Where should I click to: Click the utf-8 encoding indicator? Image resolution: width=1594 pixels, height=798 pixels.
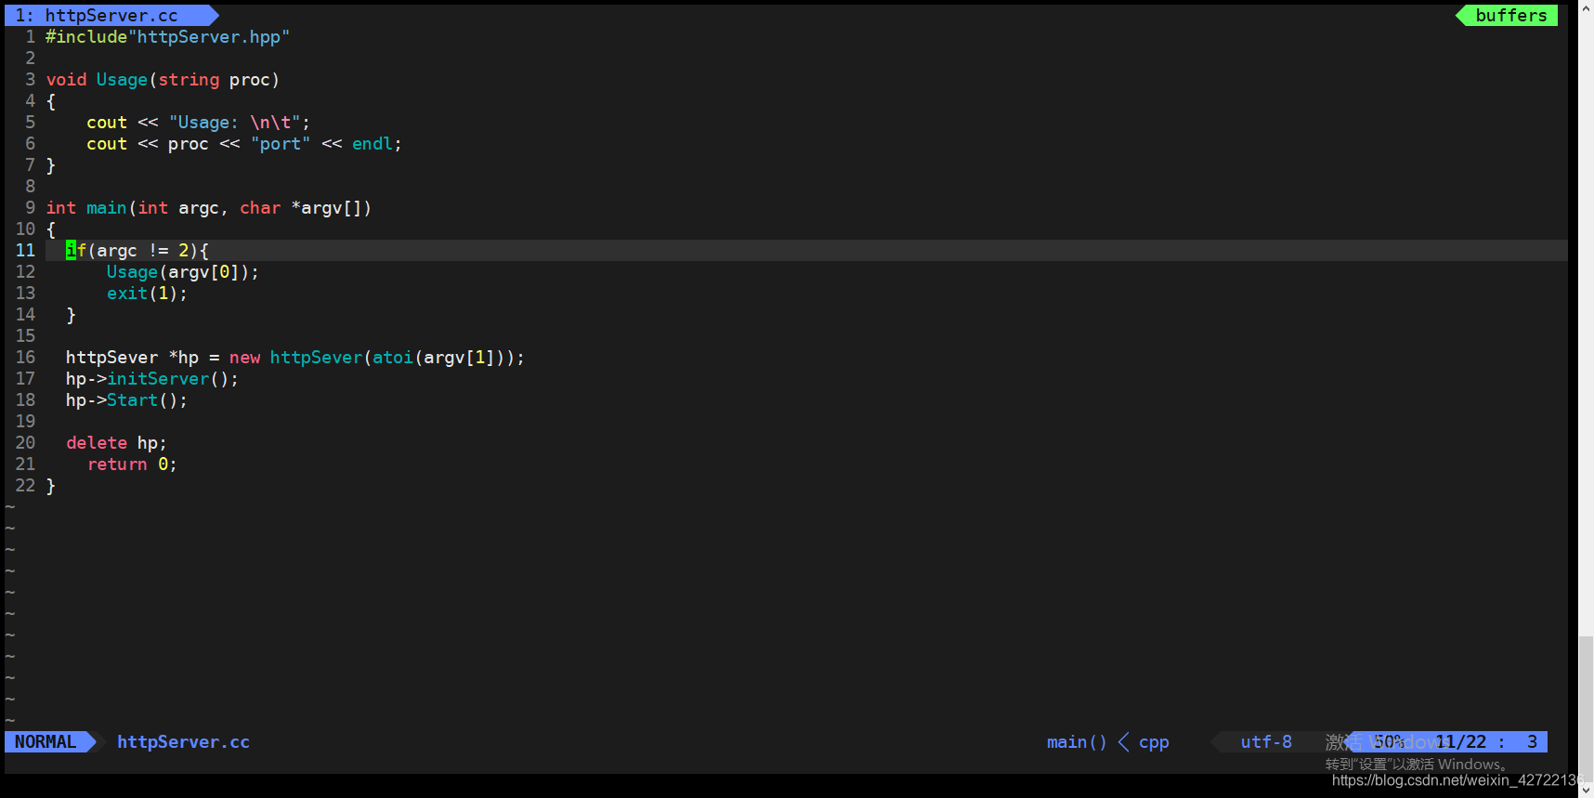coord(1266,741)
